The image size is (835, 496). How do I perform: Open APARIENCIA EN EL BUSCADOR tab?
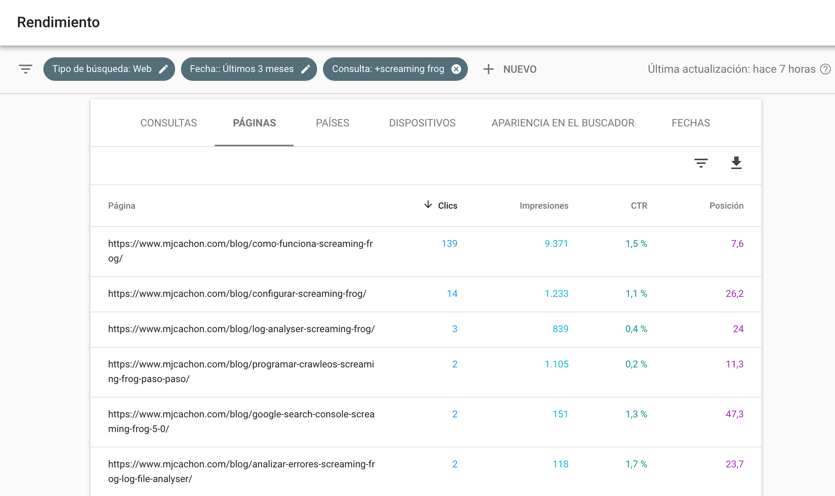[563, 123]
